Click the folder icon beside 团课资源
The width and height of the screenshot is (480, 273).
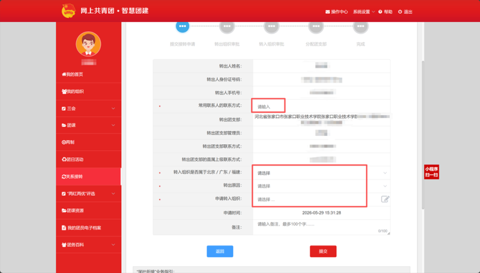[64, 210]
